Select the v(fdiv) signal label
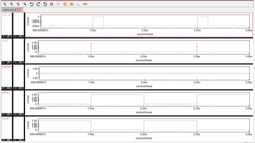Screen dimensions: 255x143 pos(6,93)
